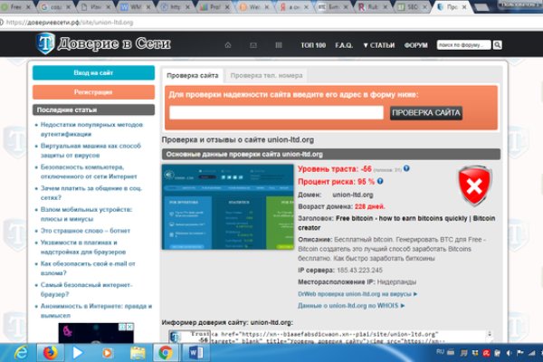
Task: Click the Регистрация button
Action: (93, 91)
